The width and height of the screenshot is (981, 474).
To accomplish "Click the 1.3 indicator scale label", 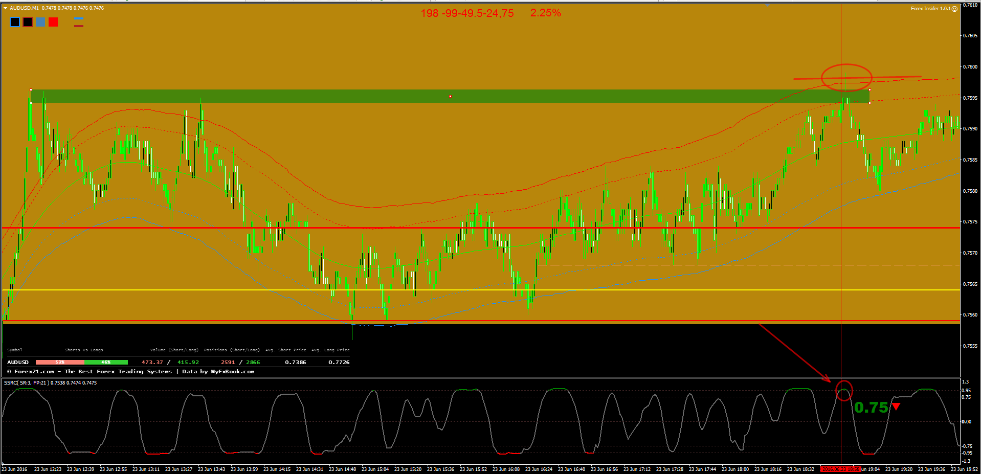I will [965, 382].
